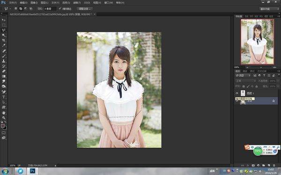The height and width of the screenshot is (175, 281).
Task: Select the History Brush tool
Action: [x=4, y=66]
